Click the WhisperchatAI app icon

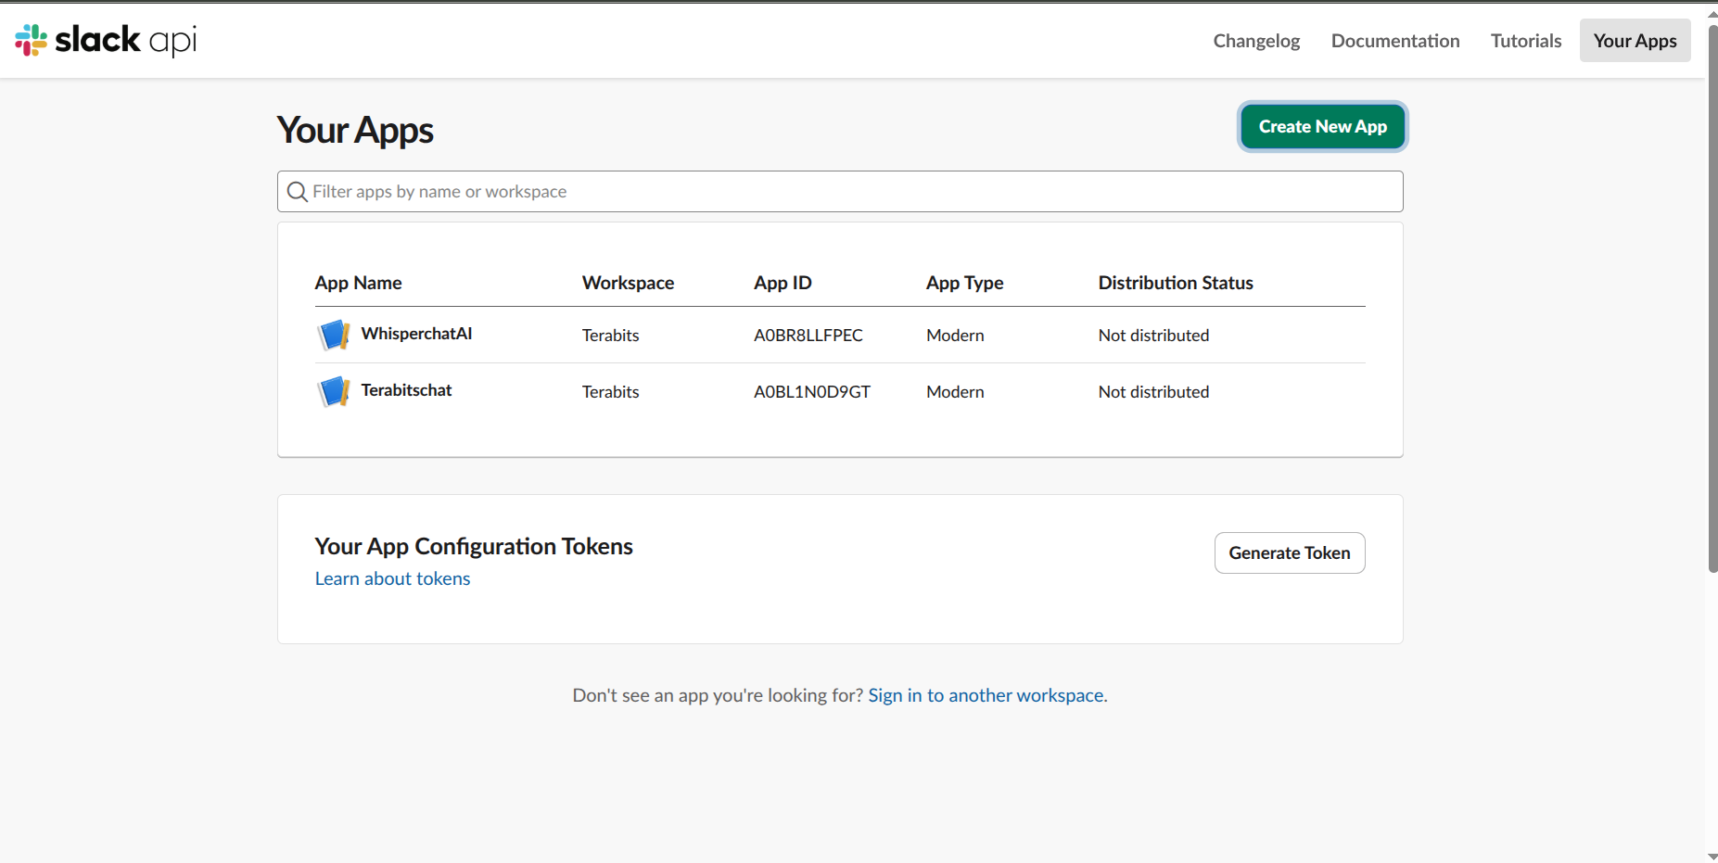tap(334, 335)
